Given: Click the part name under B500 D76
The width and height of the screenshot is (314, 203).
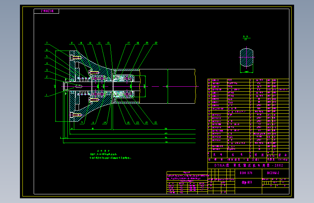Looking at the screenshot, I should pyautogui.click(x=247, y=182).
